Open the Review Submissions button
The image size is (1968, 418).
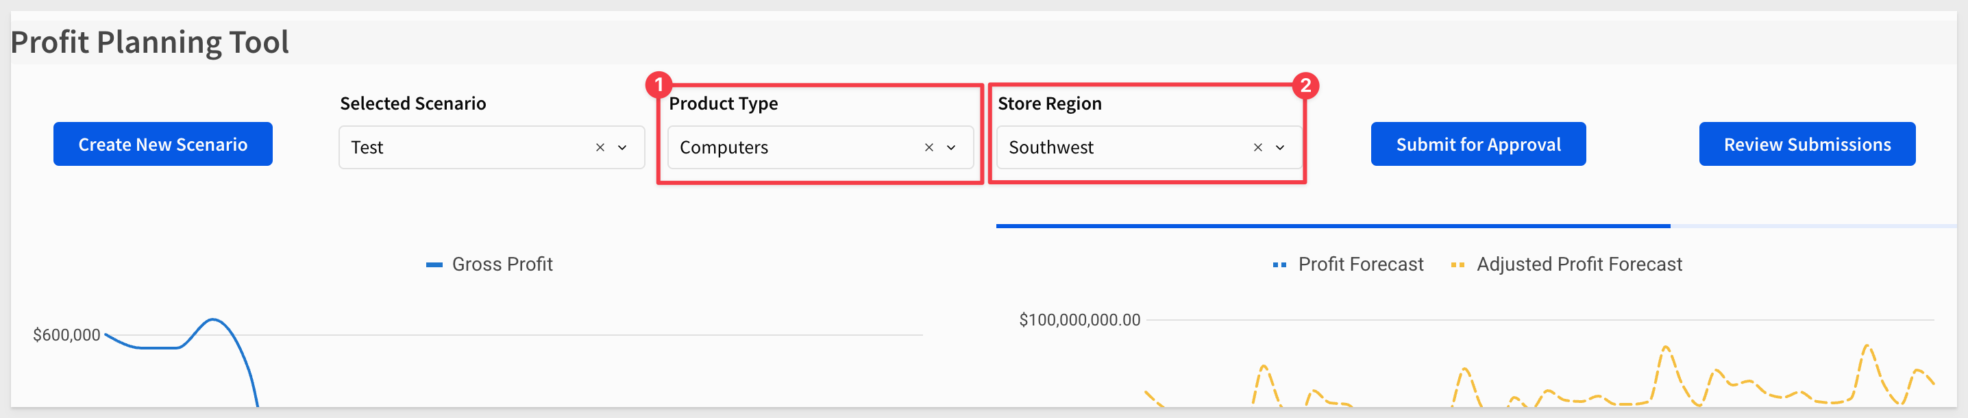[x=1807, y=144]
